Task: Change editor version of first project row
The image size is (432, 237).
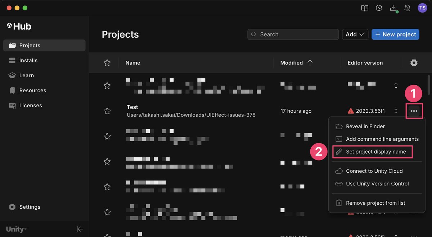Action: [x=396, y=85]
